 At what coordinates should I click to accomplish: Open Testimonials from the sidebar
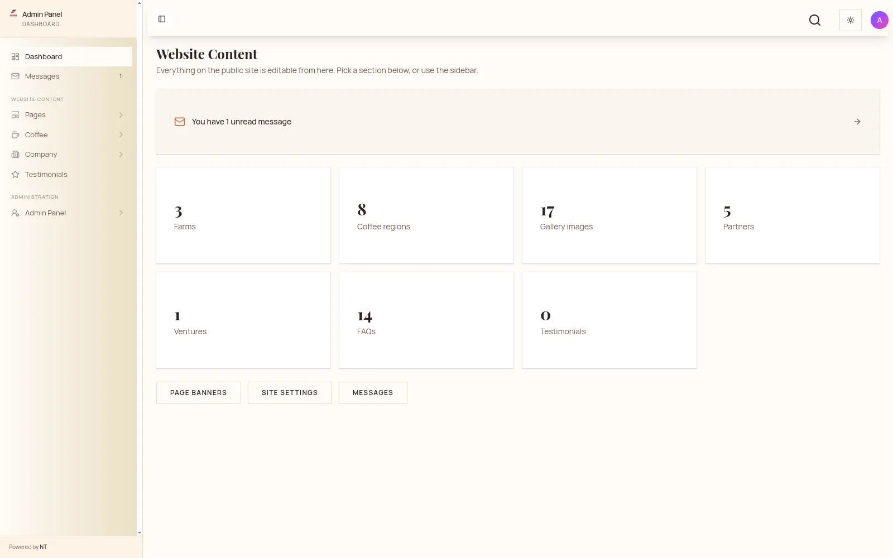tap(69, 174)
